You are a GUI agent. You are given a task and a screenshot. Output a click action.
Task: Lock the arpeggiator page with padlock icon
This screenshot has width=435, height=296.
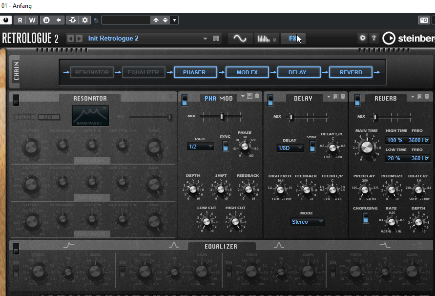point(275,39)
